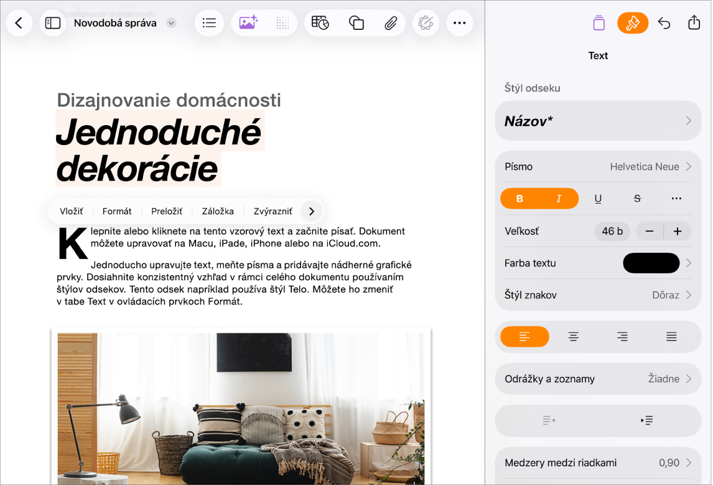Open the more options ellipsis in toolbar
This screenshot has height=485, width=713.
click(x=459, y=23)
